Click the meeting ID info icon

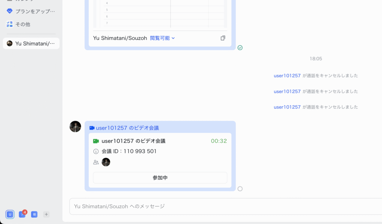[96, 151]
